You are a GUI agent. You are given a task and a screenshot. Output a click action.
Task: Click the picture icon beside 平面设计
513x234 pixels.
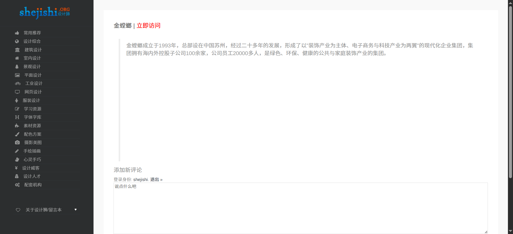17,75
